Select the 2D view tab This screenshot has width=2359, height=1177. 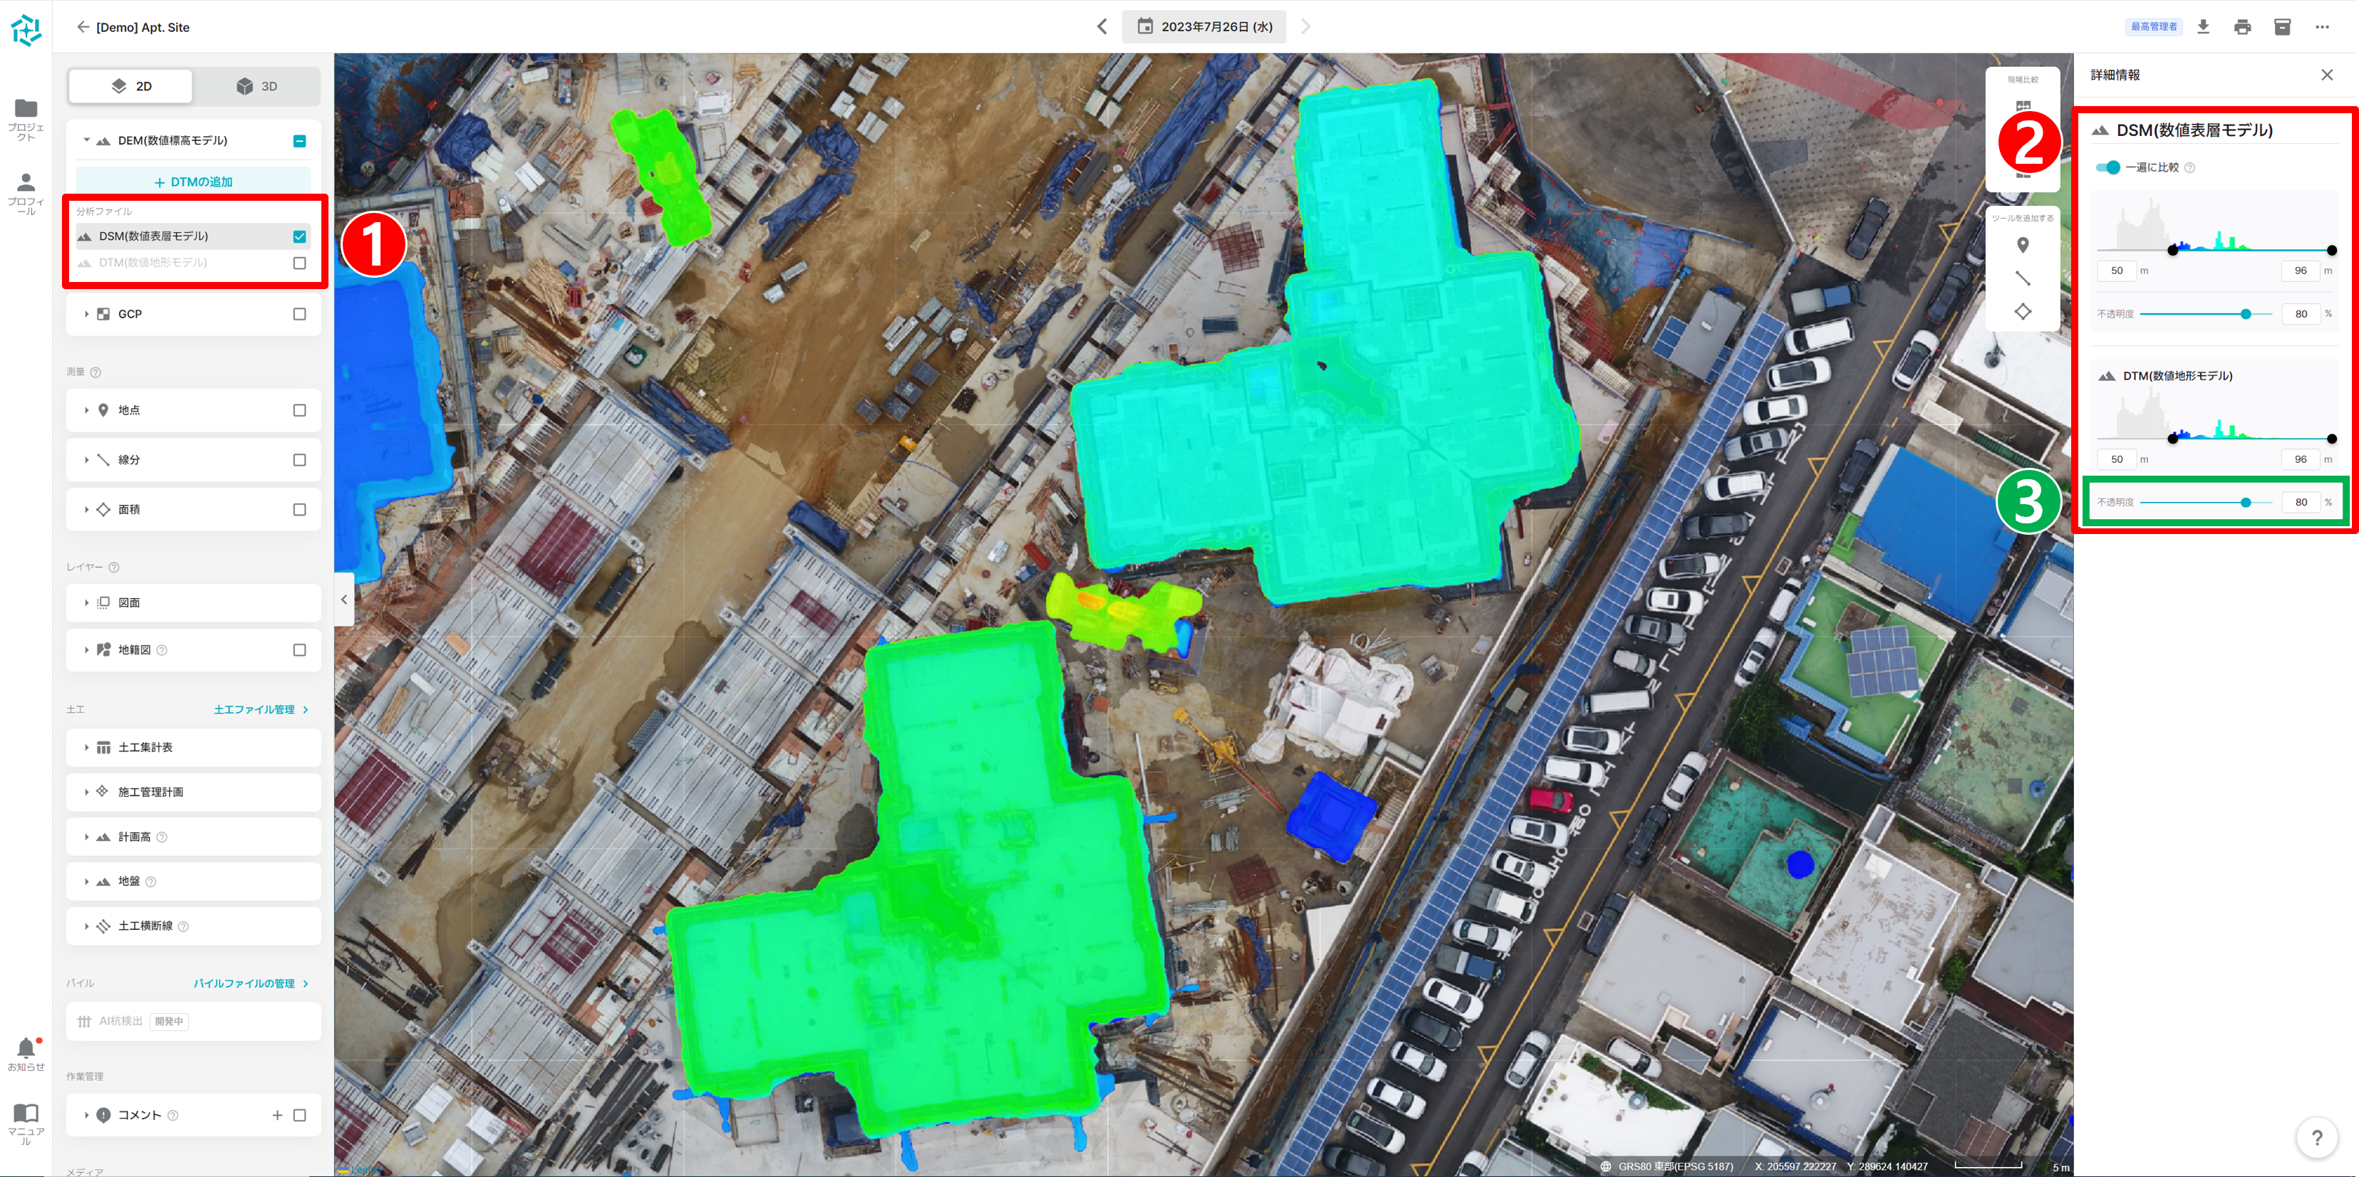(x=131, y=86)
